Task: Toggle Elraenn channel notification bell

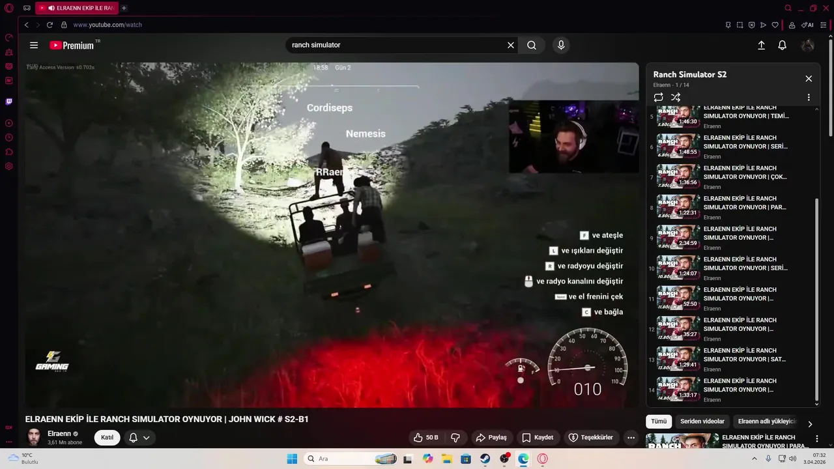Action: click(139, 438)
